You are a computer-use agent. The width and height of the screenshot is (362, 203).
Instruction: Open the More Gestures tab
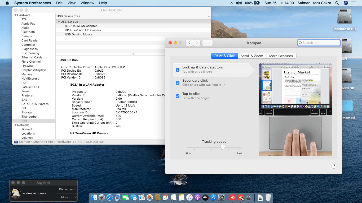[281, 56]
